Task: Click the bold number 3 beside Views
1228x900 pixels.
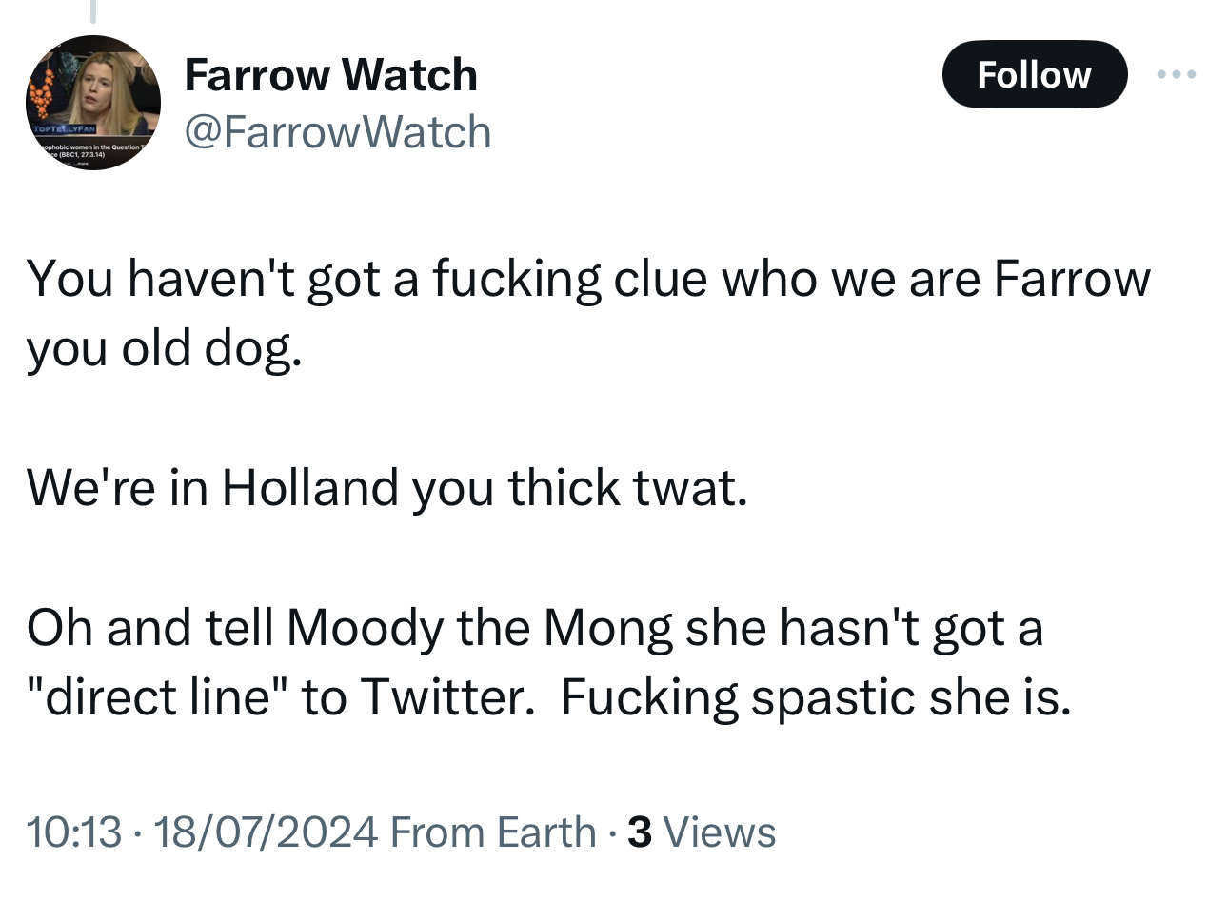Action: coord(640,832)
